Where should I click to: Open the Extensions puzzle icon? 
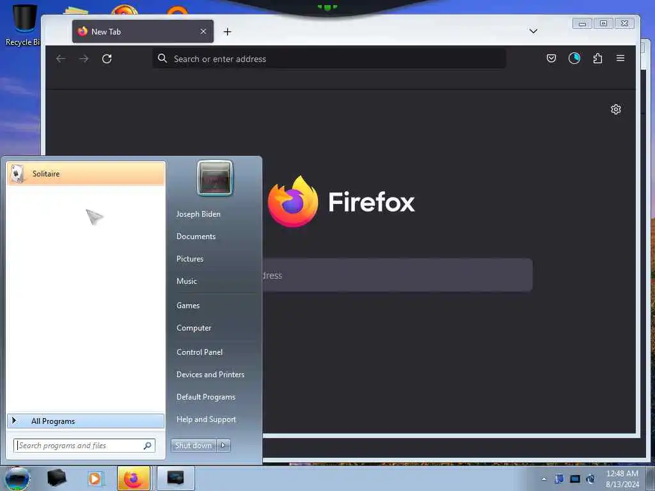click(x=598, y=58)
